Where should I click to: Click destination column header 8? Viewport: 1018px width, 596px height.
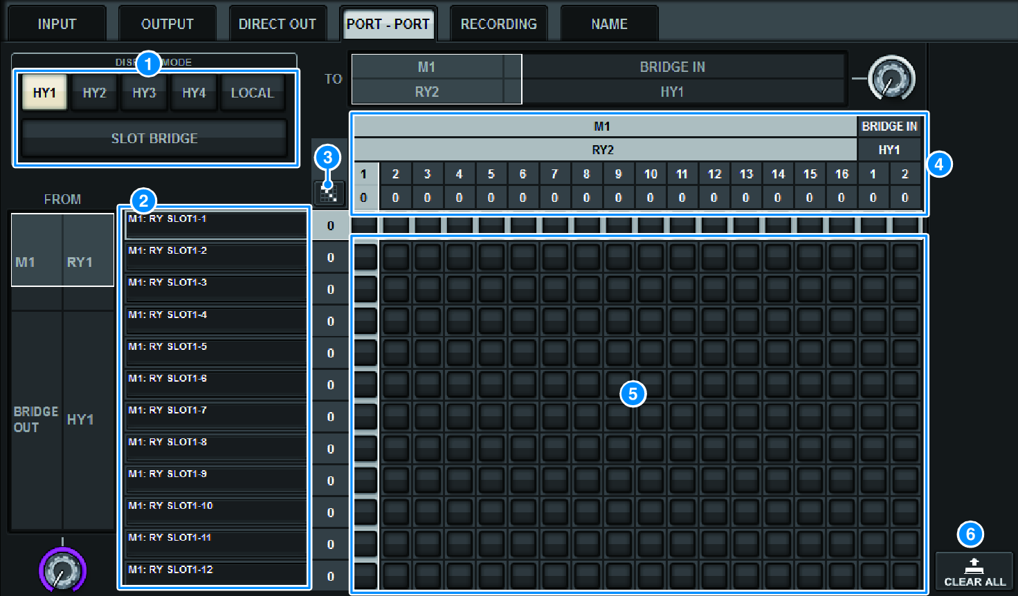coord(586,174)
